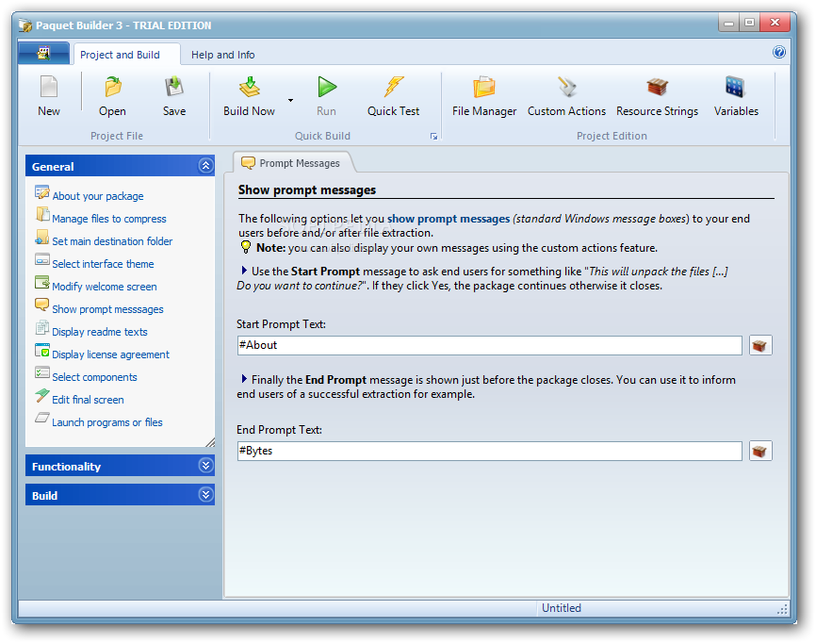The height and width of the screenshot is (643, 816).
Task: Open Modify welcome screen
Action: click(x=105, y=287)
